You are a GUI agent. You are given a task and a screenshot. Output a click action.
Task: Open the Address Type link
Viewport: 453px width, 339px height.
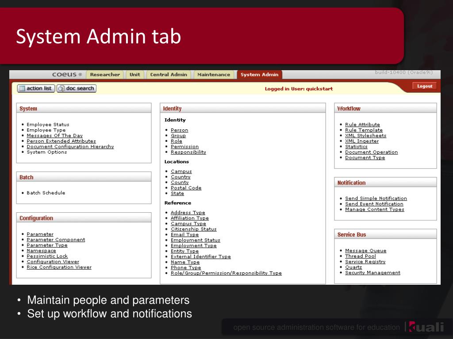click(x=188, y=212)
